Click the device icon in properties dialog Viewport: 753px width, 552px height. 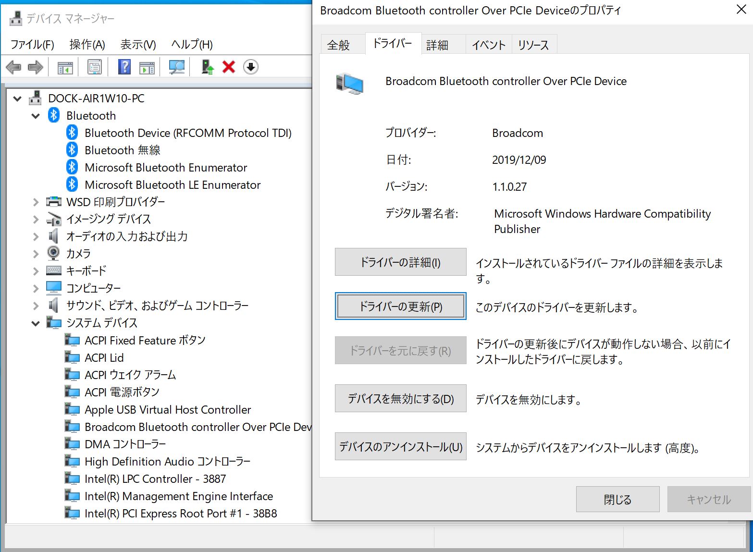[x=350, y=84]
